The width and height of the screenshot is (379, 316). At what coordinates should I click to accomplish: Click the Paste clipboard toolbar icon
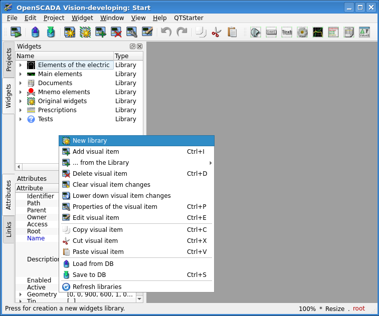pos(232,33)
